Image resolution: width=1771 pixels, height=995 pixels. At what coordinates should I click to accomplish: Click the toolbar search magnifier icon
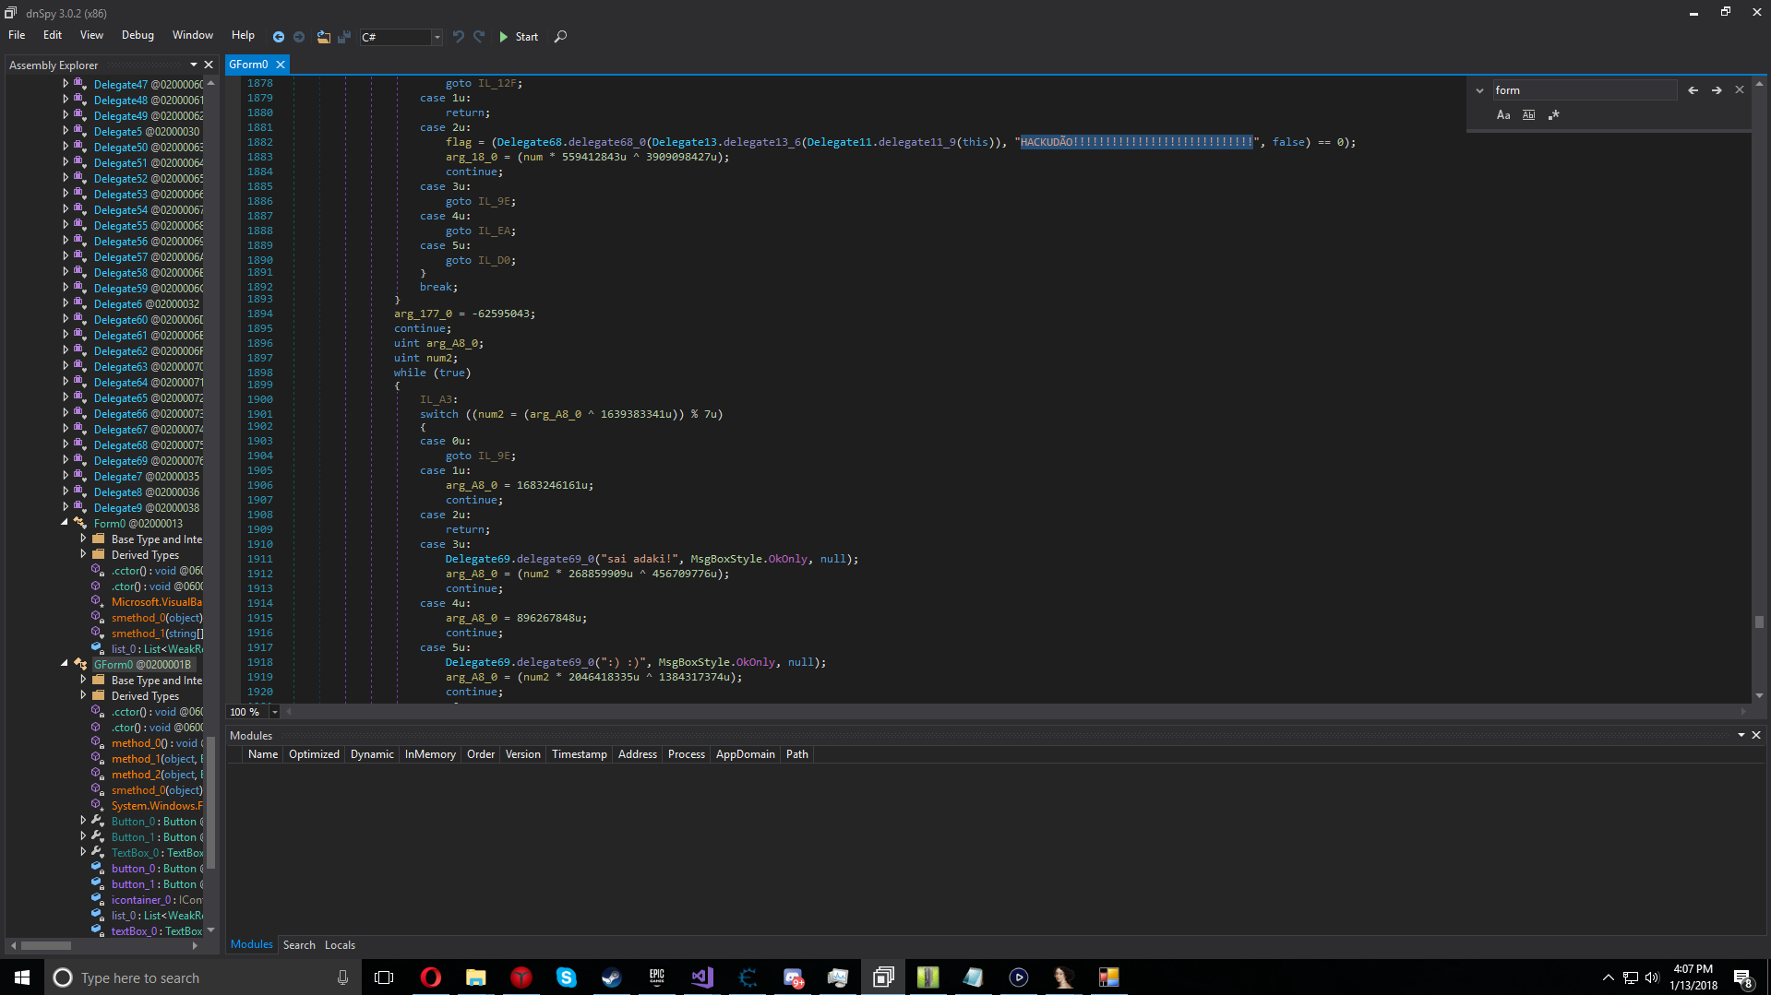(x=560, y=37)
